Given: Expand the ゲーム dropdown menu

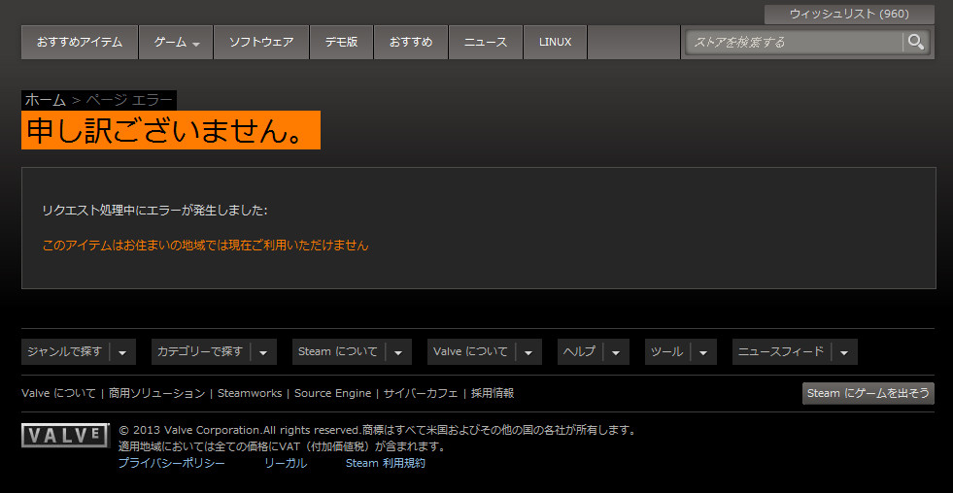Looking at the screenshot, I should point(176,43).
